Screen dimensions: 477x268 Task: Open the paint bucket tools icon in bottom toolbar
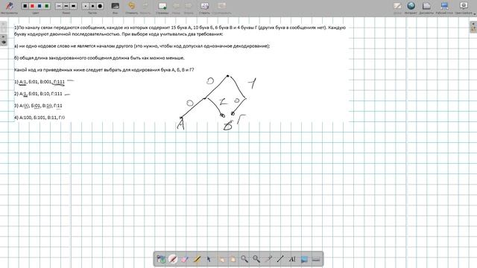click(x=161, y=259)
